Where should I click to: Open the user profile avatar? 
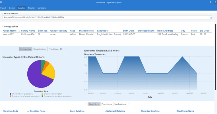pos(215,2)
